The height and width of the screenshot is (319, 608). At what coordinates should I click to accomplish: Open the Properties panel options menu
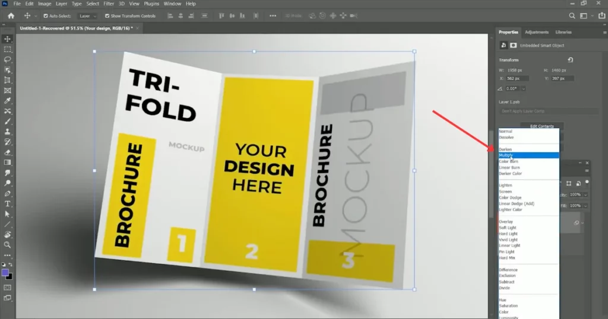click(x=604, y=33)
